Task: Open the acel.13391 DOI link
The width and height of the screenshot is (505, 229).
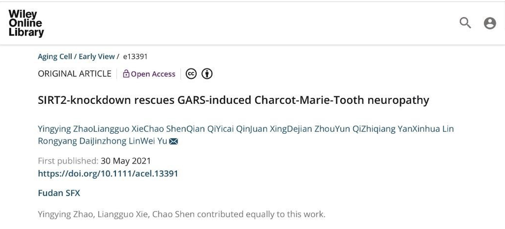Action: coord(108,174)
